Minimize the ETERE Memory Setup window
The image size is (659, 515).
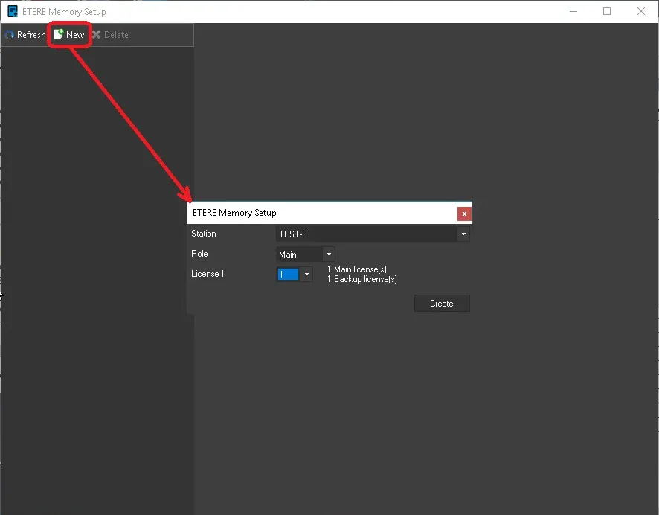(573, 11)
